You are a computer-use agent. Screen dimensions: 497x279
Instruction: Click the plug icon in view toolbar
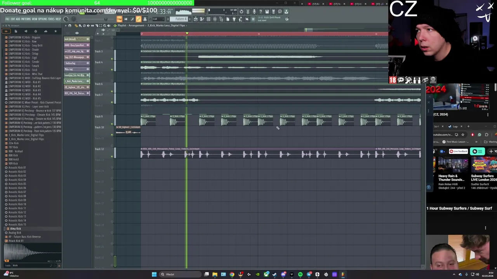pos(234,19)
